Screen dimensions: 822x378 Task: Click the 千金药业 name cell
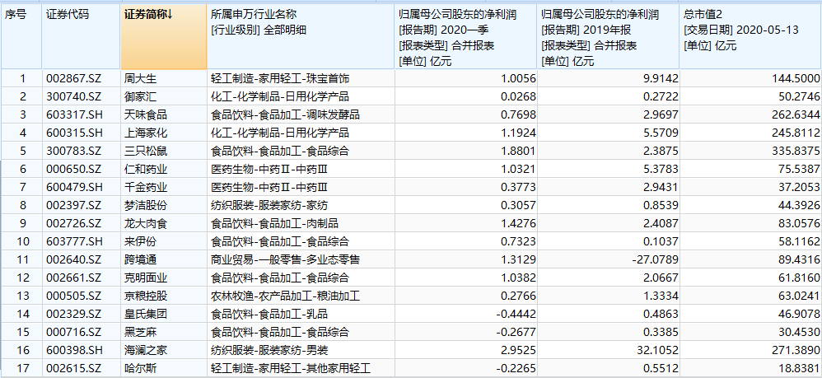[x=164, y=187]
